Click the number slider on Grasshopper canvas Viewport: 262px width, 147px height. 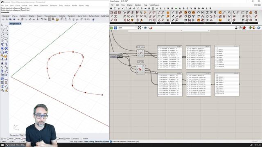click(x=116, y=53)
